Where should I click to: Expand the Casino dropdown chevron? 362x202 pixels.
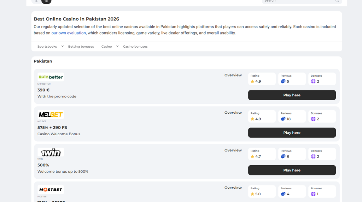pyautogui.click(x=117, y=46)
